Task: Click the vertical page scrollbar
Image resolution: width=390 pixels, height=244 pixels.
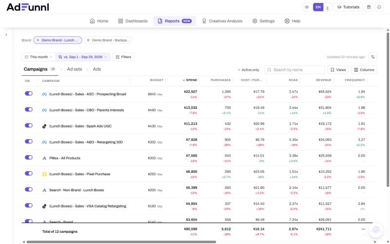Action: click(x=388, y=109)
